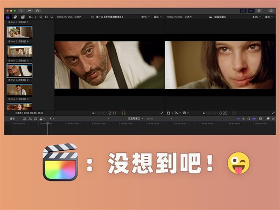Click the left viewer timecode 2:11
Image resolution: width=280 pixels, height=210 pixels.
tap(106, 113)
